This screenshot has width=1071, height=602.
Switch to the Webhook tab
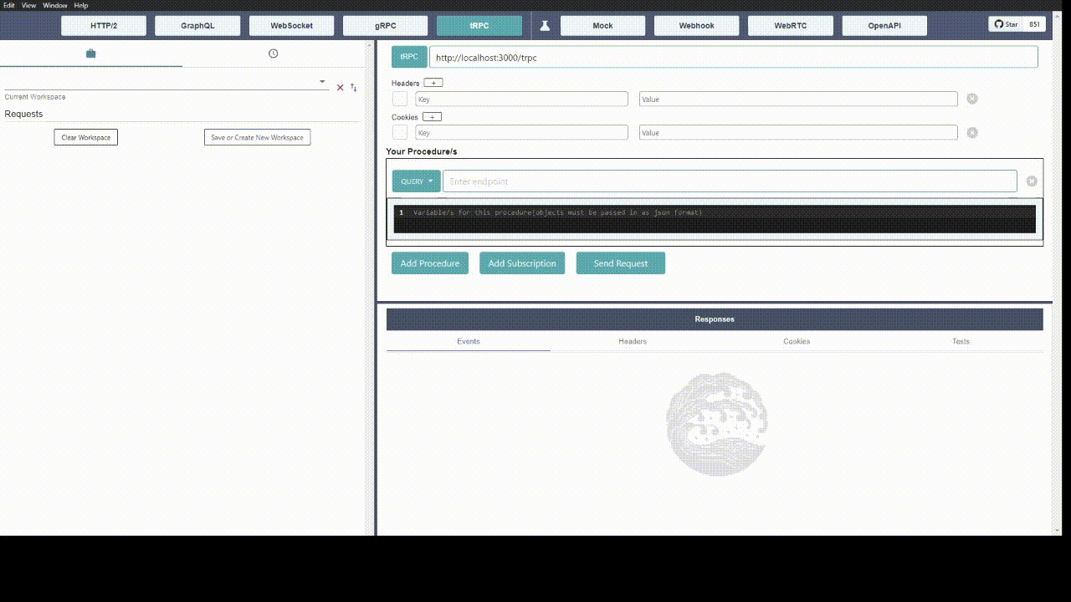(696, 26)
